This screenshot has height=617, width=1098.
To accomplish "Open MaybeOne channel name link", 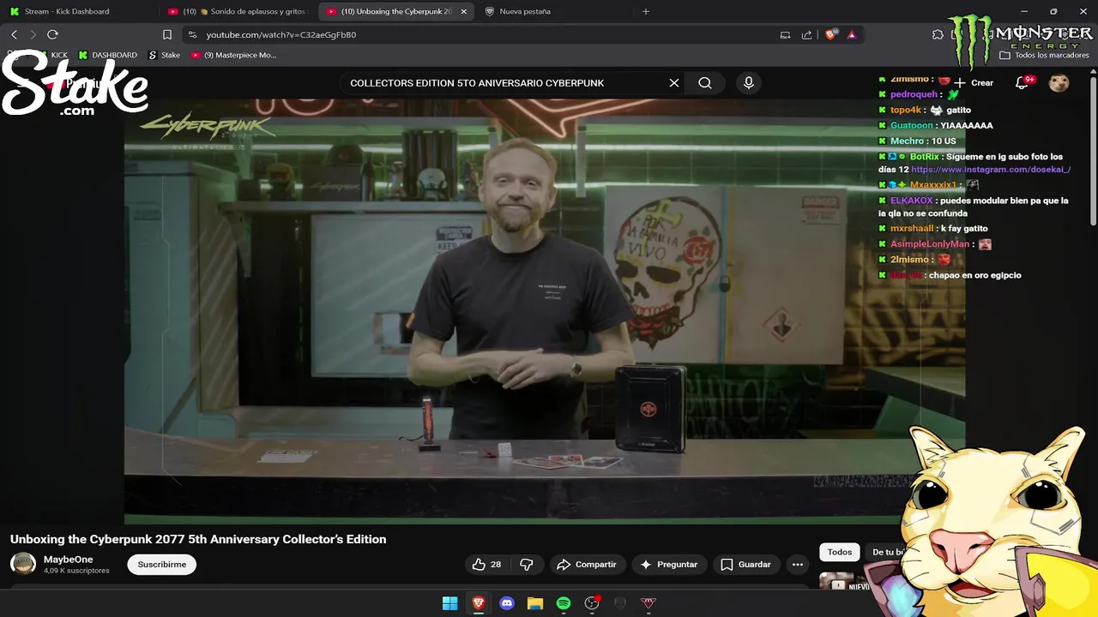I will coord(68,560).
